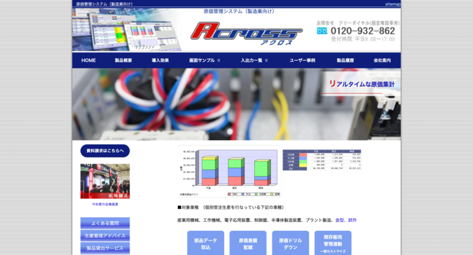Open 導入効果 in the navigation bar
Viewport: 473px width, 255px height.
(x=160, y=61)
